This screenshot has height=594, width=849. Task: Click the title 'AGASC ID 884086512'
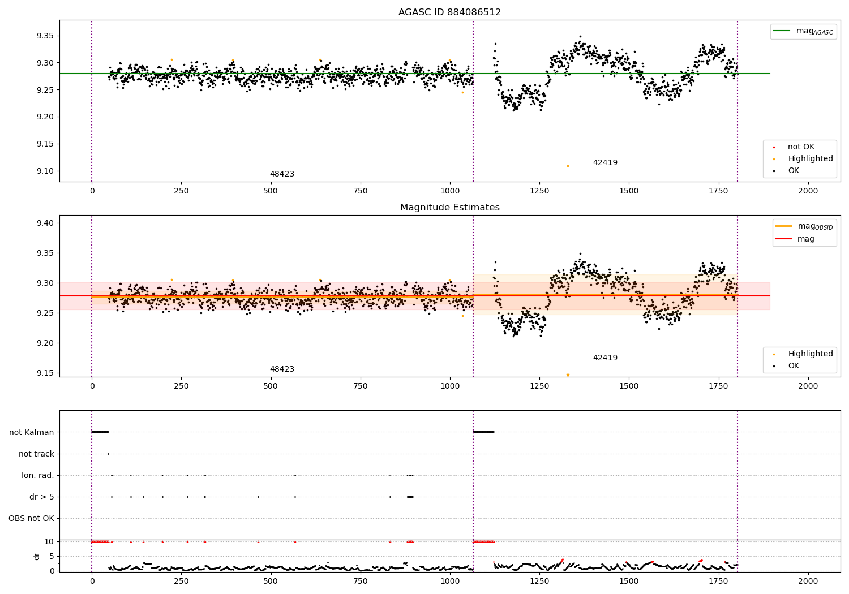coord(449,12)
